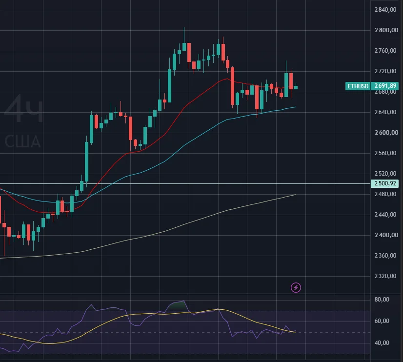This screenshot has height=362, width=403.
Task: Click the 2 480,00 price scale label
Action: click(x=385, y=194)
